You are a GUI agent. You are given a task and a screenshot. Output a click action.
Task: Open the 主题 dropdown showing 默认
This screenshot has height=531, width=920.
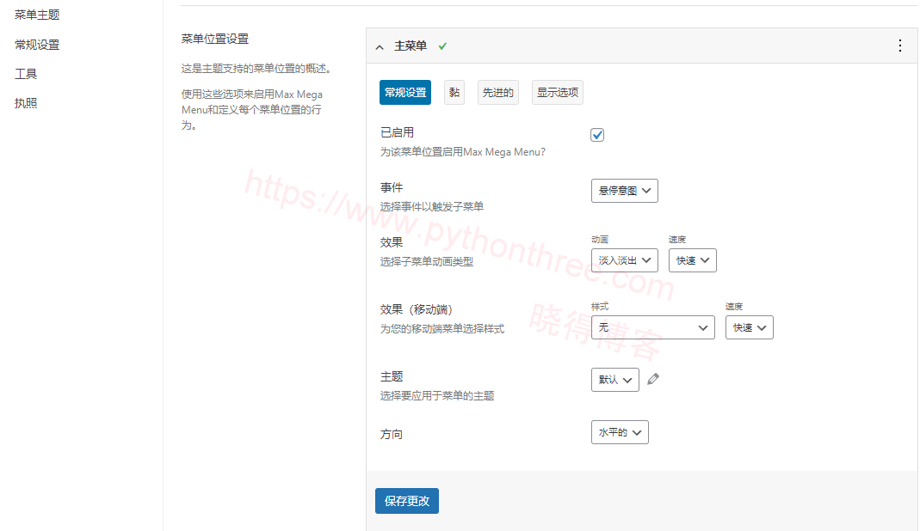pyautogui.click(x=614, y=380)
